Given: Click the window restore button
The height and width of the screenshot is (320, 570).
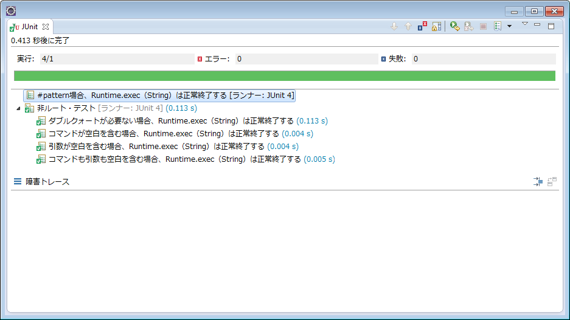Looking at the screenshot, I should pos(534,12).
